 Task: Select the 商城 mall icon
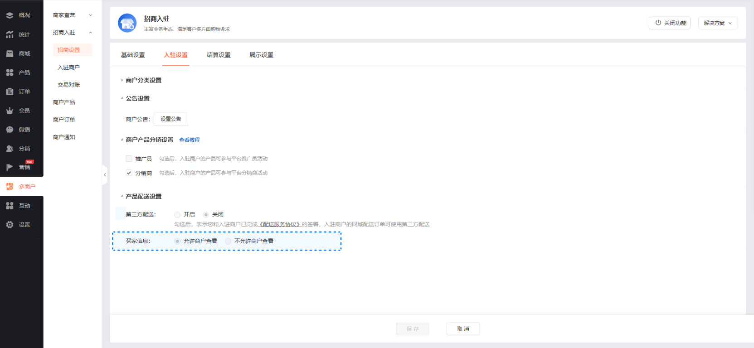pyautogui.click(x=10, y=53)
